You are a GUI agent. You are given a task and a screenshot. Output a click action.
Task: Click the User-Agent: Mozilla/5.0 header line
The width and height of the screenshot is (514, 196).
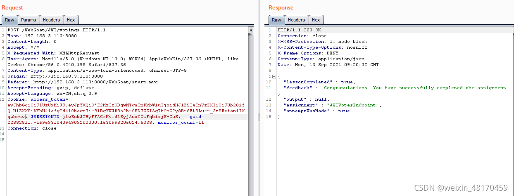[x=123, y=59]
